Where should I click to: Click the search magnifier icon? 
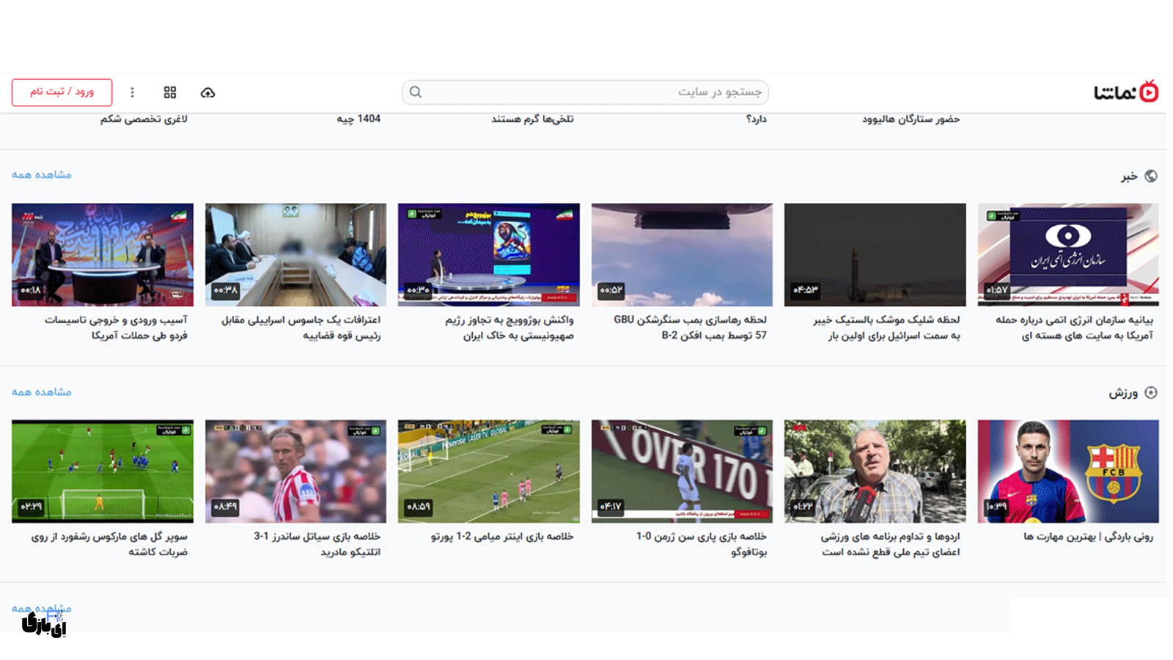pyautogui.click(x=416, y=92)
